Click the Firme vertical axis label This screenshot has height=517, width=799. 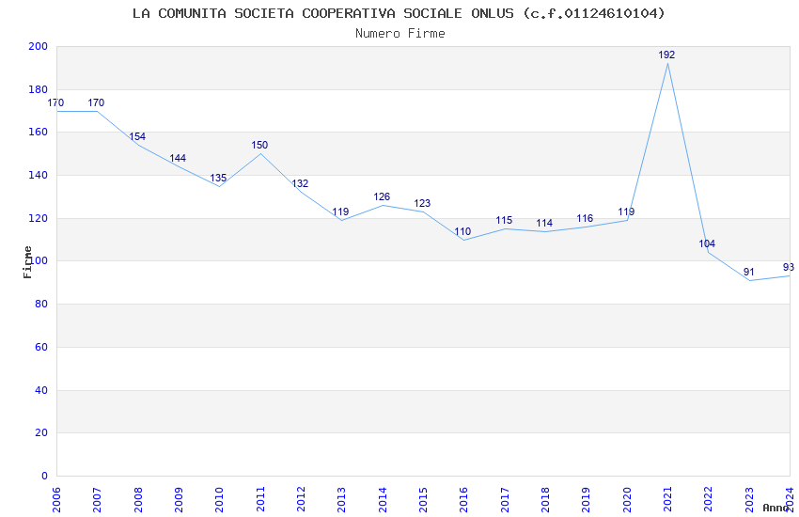(x=27, y=262)
